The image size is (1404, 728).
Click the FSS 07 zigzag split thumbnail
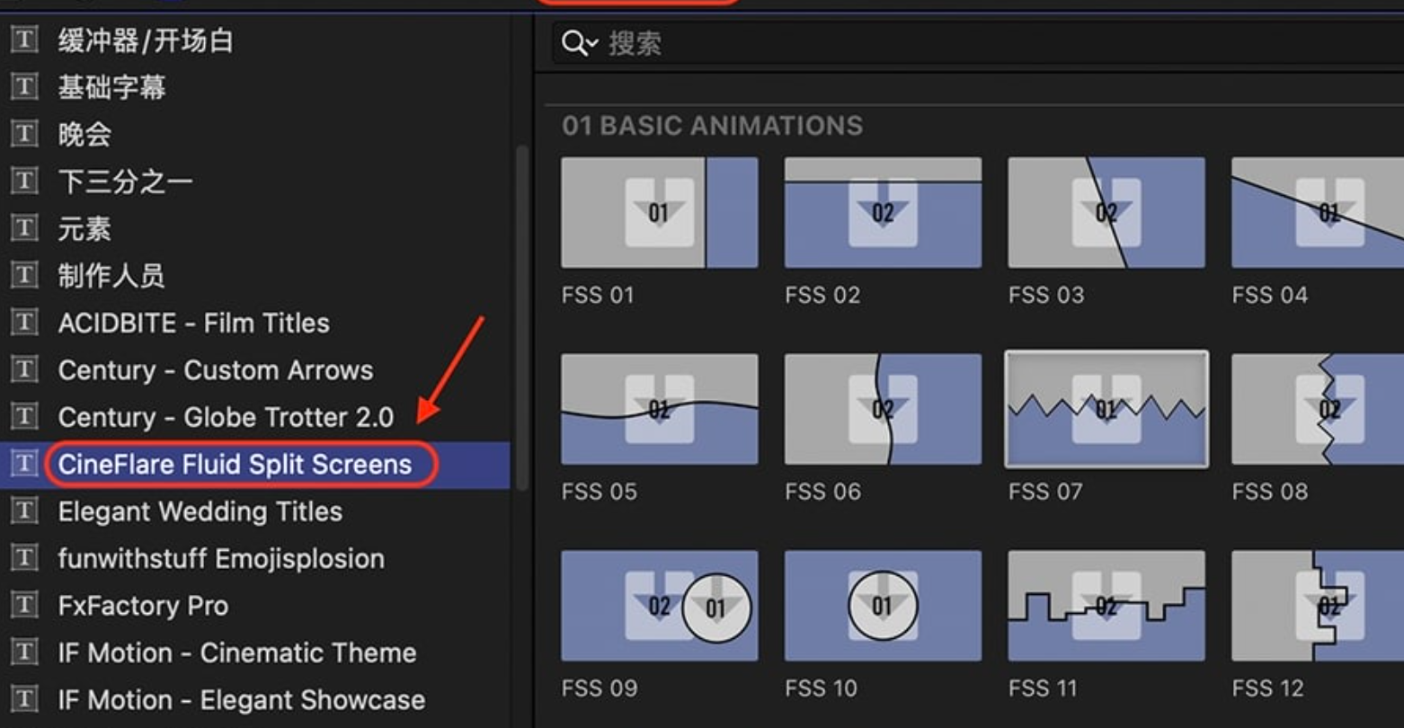(1106, 409)
